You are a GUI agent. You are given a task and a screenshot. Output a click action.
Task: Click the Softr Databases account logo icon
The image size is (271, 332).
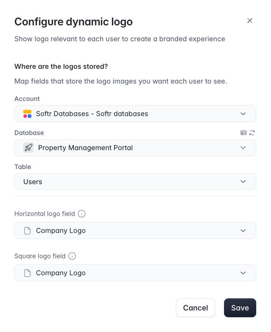[27, 114]
